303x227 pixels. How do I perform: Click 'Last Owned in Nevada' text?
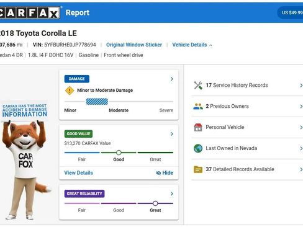[232, 148]
